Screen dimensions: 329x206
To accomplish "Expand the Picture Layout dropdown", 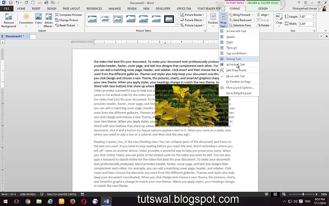I will tap(203, 25).
